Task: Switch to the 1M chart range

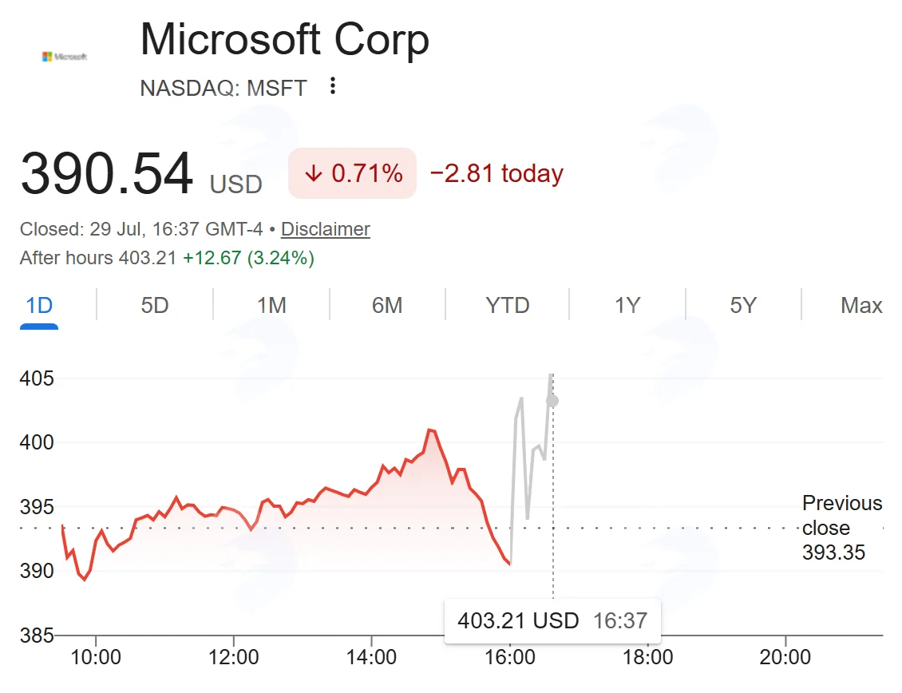Action: 271,306
